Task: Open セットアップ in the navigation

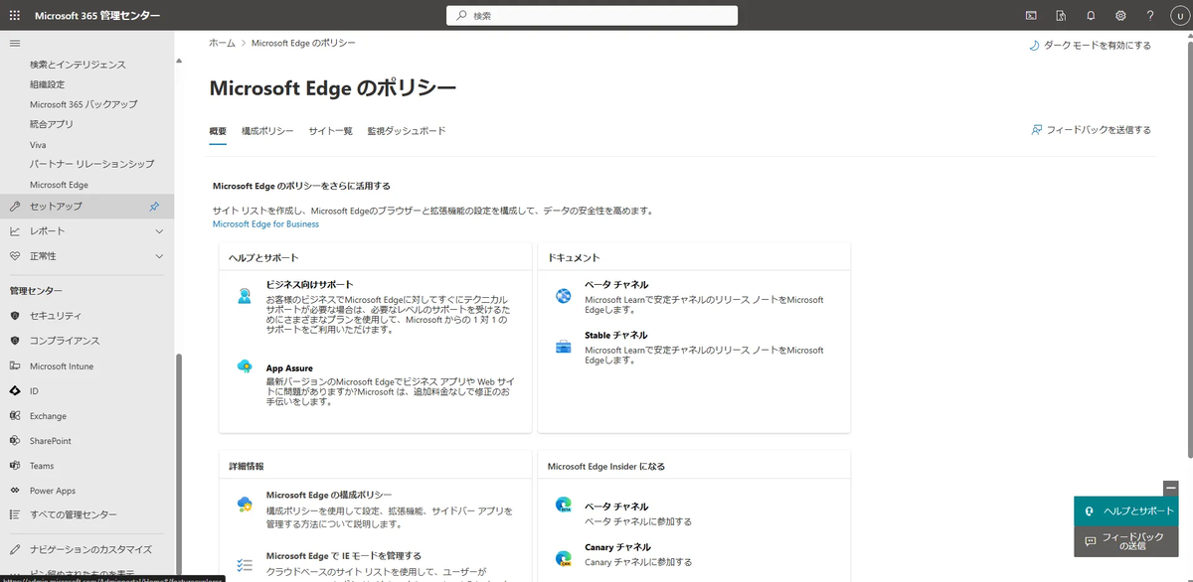Action: (x=86, y=207)
